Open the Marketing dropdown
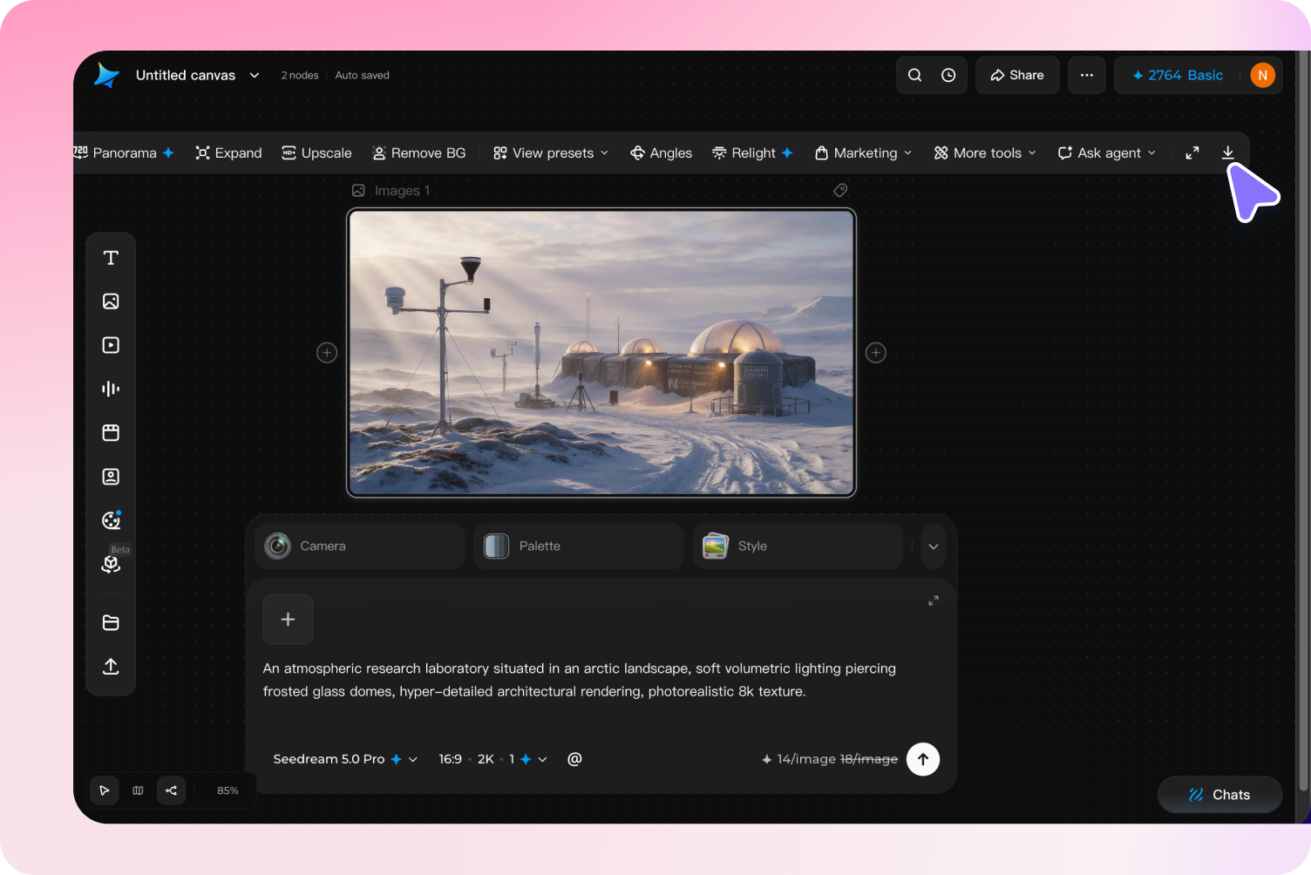1311x875 pixels. (864, 153)
